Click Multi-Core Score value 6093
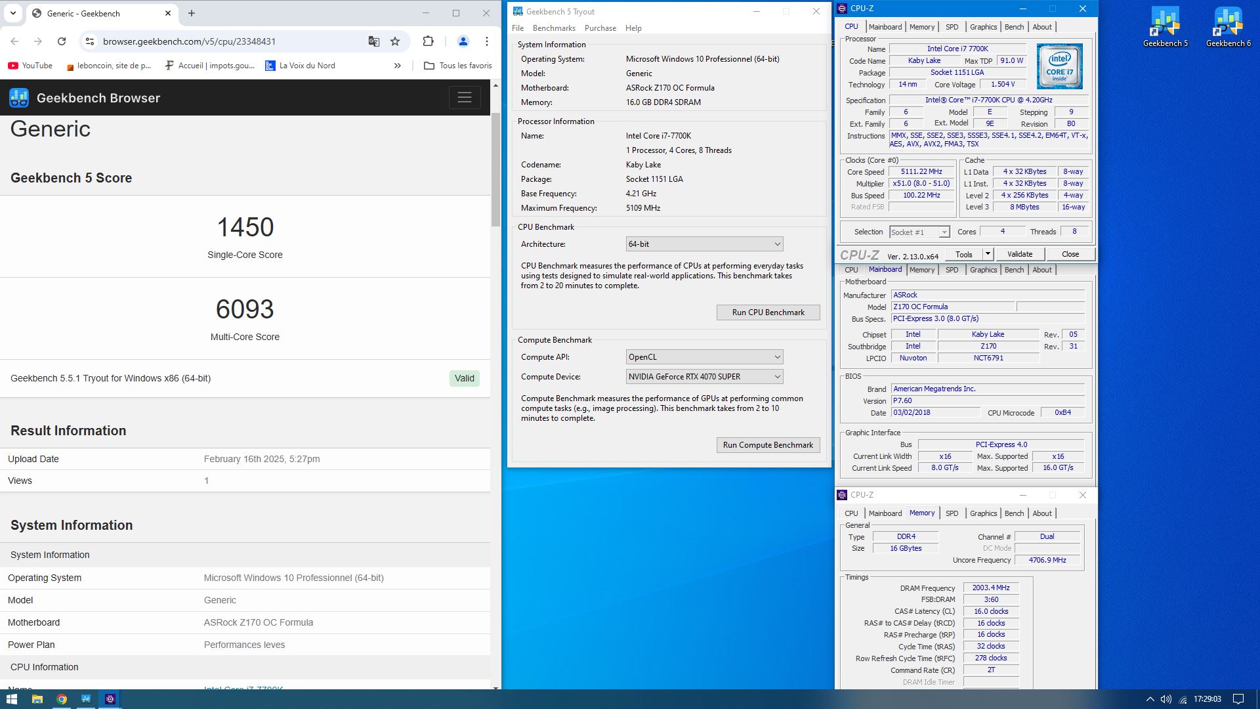This screenshot has width=1260, height=709. (x=245, y=309)
